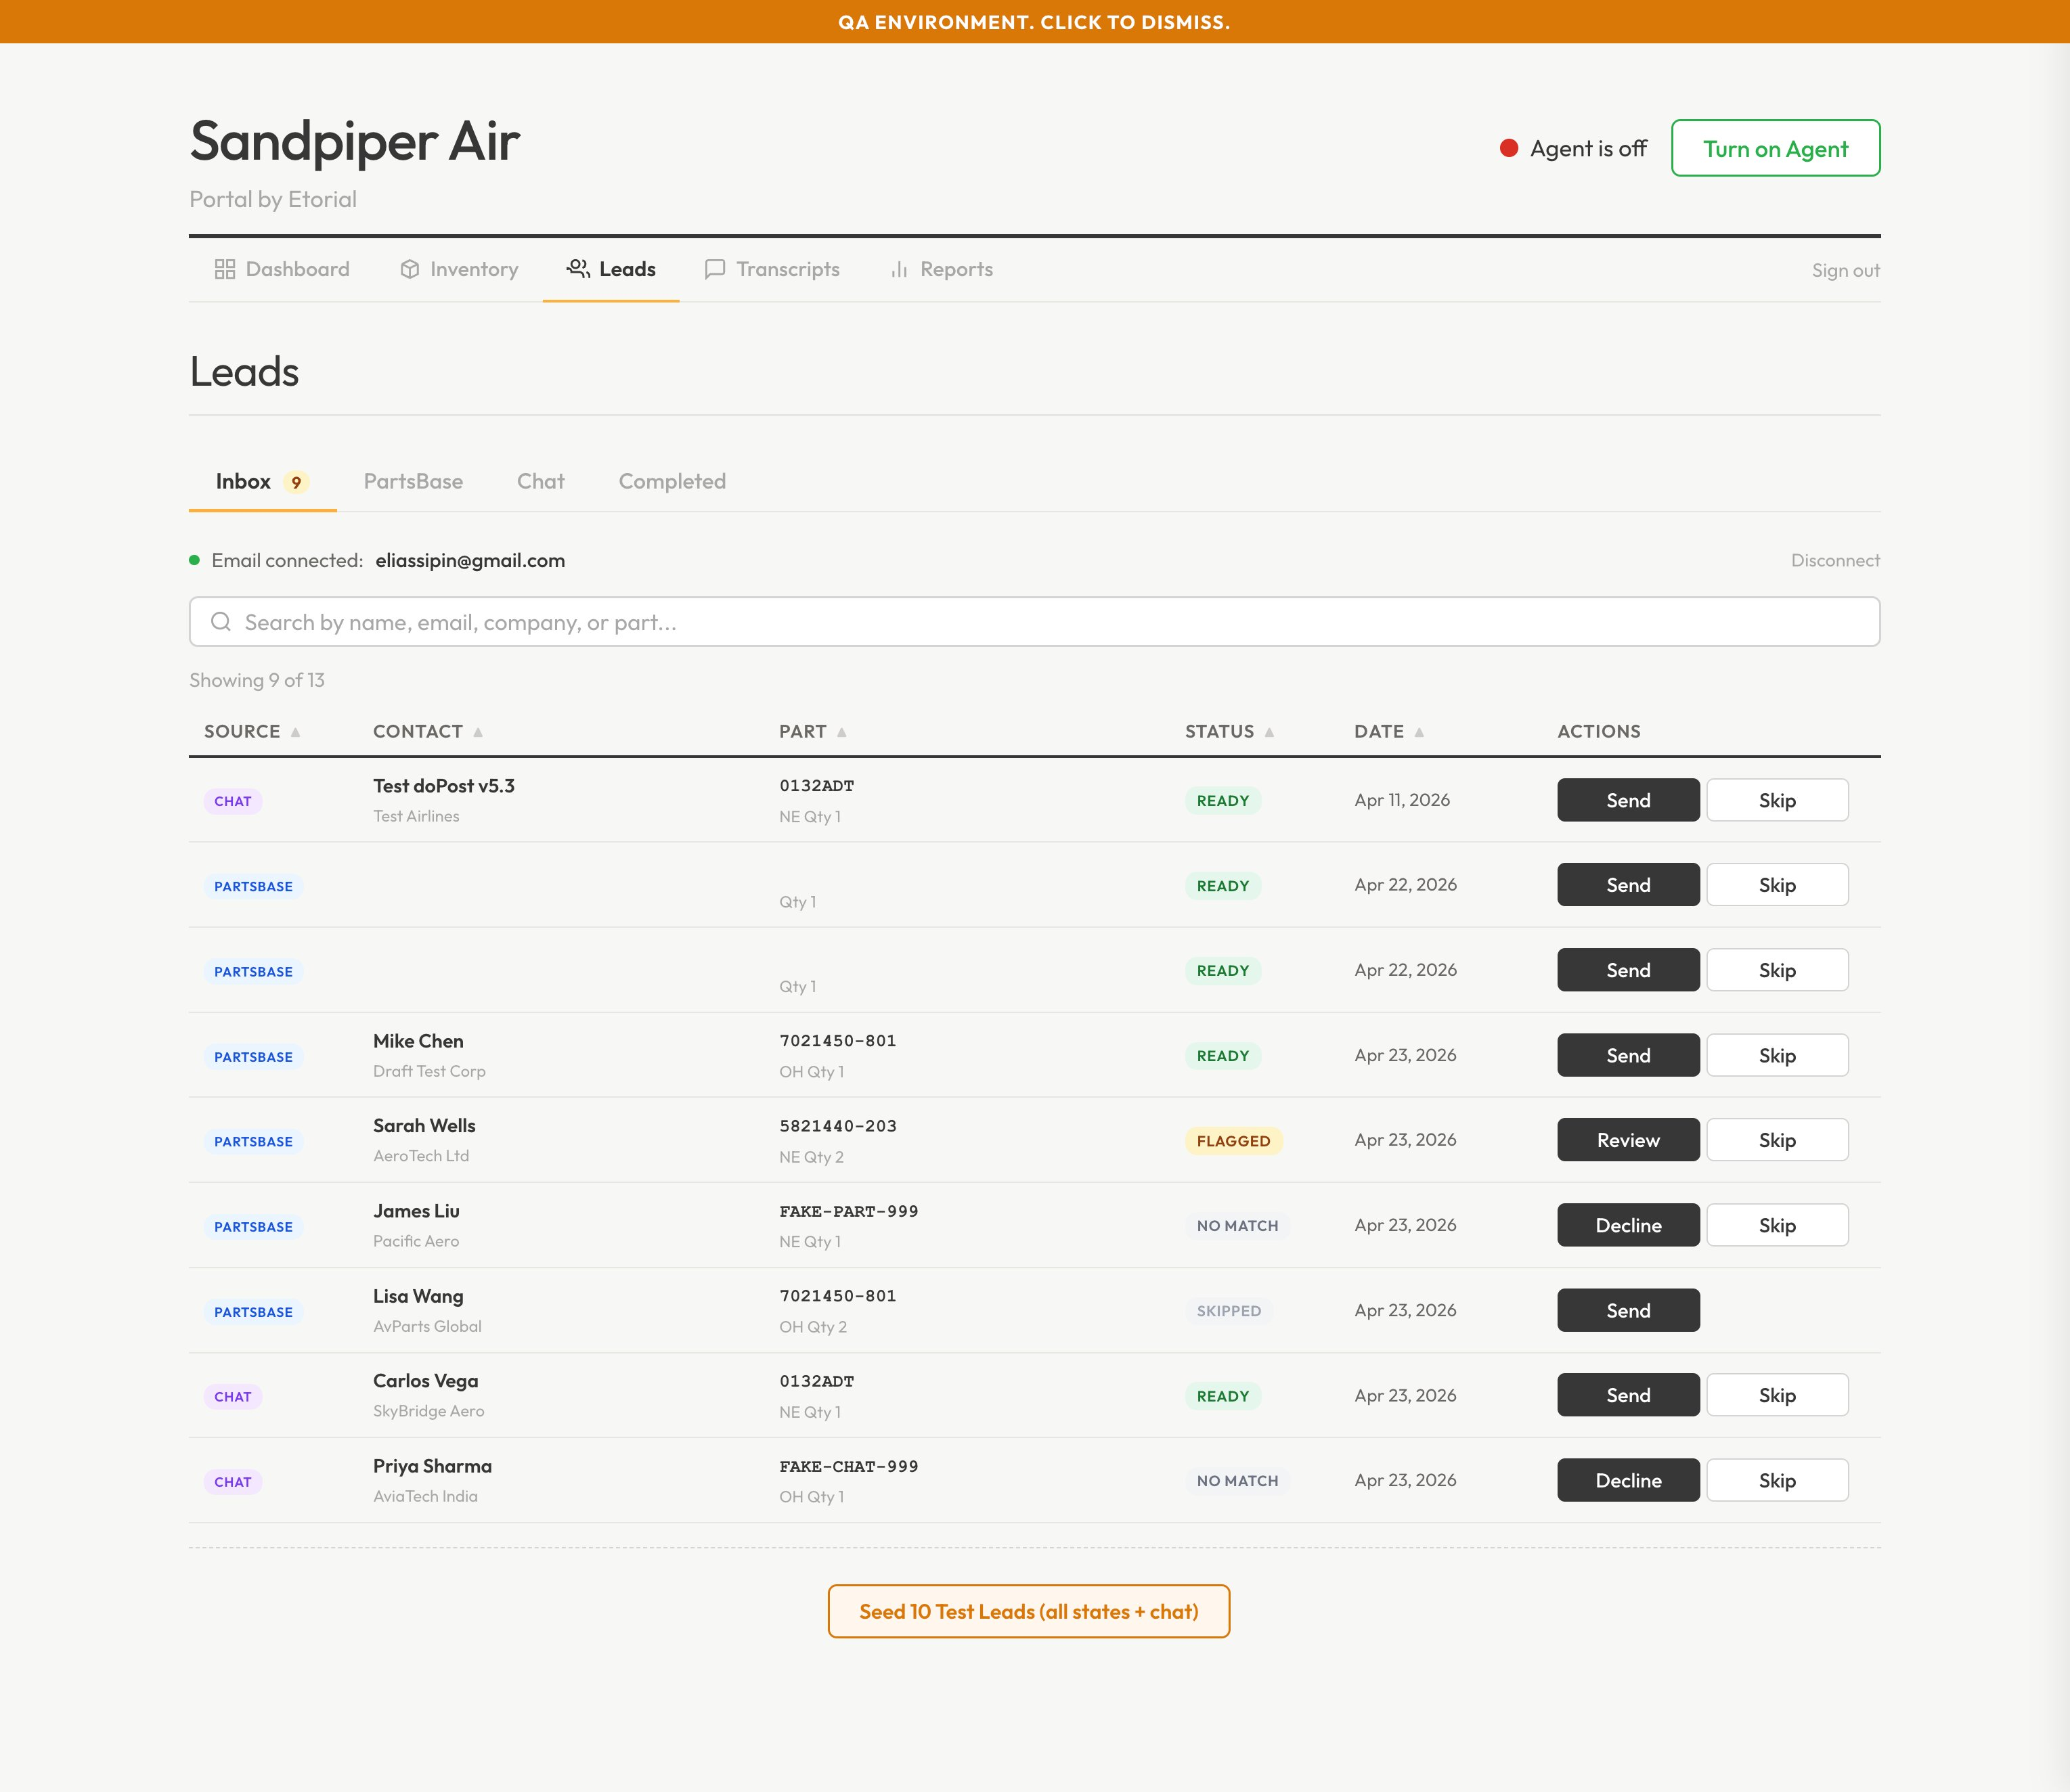Viewport: 2070px width, 1792px height.
Task: Click the Inbox count badge 9
Action: [296, 482]
